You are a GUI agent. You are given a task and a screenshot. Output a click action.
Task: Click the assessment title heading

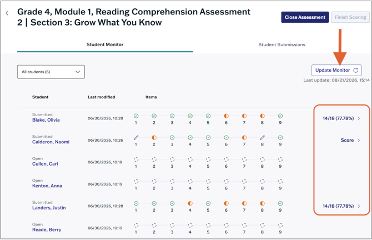[134, 17]
